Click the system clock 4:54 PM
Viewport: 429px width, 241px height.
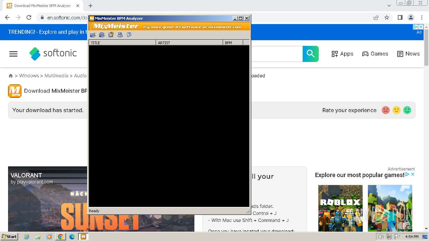412,237
